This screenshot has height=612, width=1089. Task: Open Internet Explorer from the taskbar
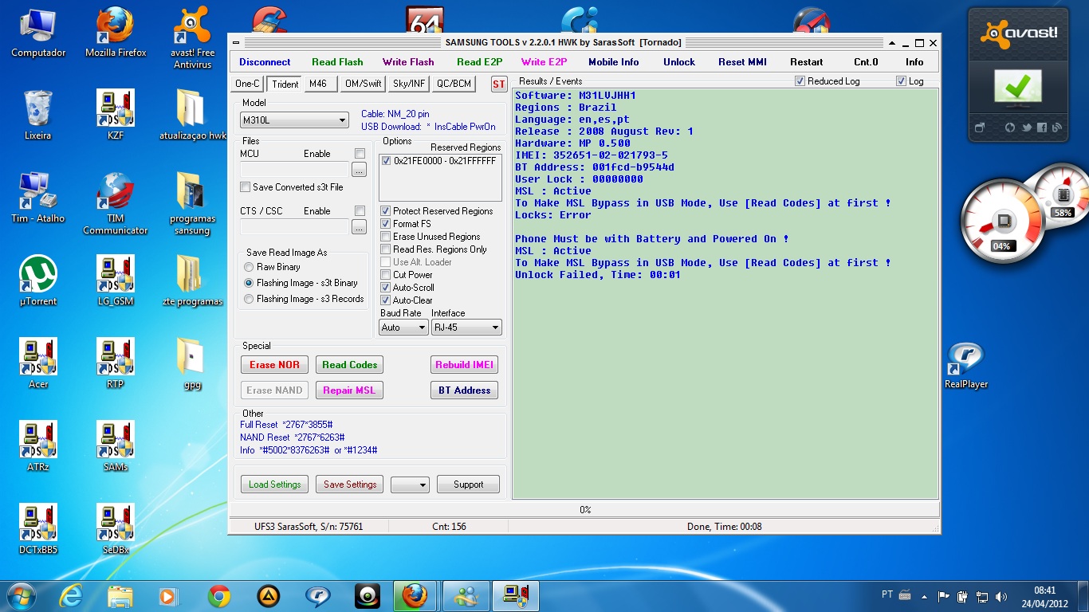pyautogui.click(x=72, y=596)
